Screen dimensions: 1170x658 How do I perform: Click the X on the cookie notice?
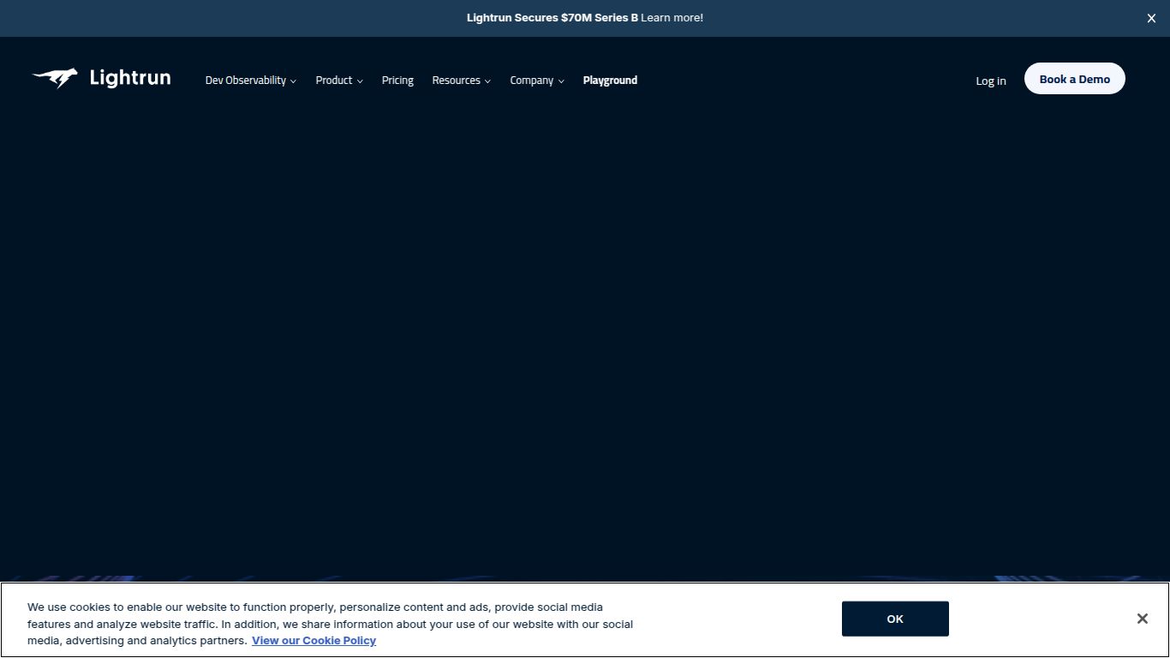tap(1142, 618)
